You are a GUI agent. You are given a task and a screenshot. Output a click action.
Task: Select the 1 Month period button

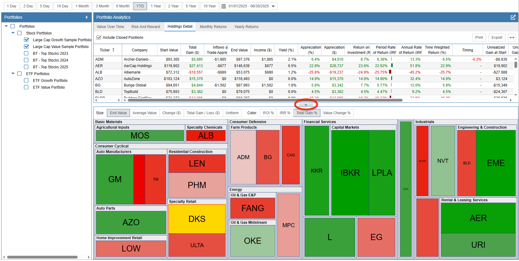[x=82, y=6]
